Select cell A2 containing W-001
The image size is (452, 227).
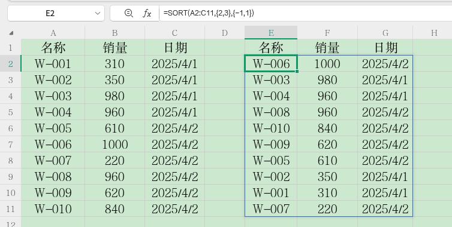(x=53, y=63)
